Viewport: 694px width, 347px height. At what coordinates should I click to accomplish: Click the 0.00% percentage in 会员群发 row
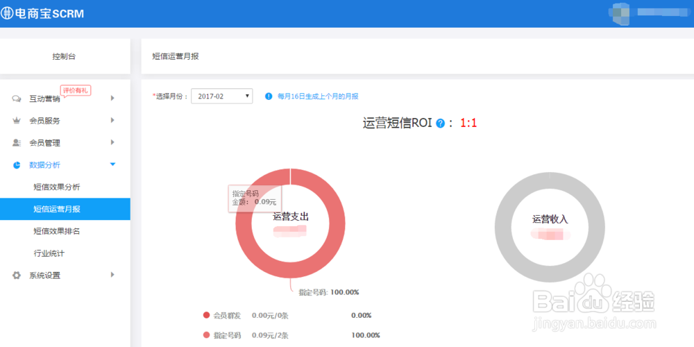tap(361, 316)
